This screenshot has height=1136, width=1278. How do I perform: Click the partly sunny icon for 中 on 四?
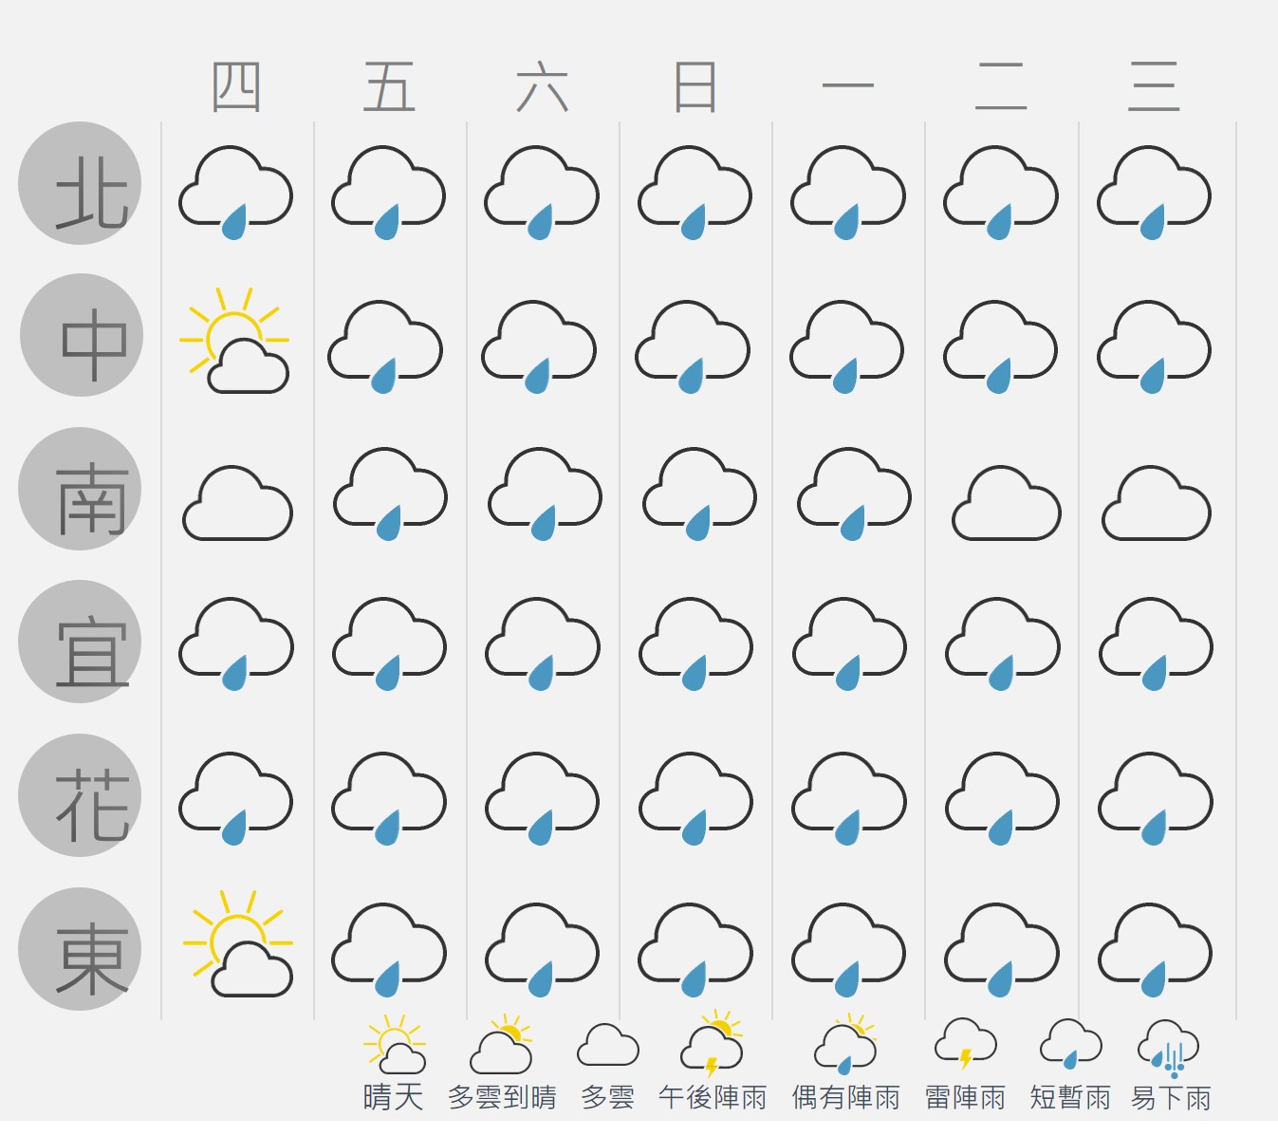pos(234,341)
